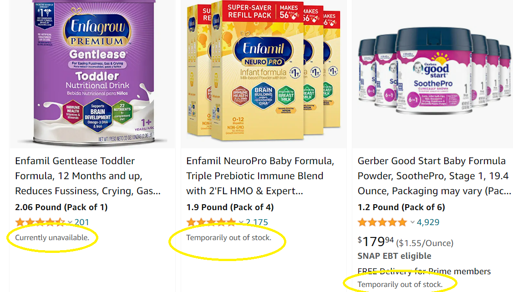Click the SNAP EBT eligible label
Screen dimensions: 513x292
pos(394,256)
